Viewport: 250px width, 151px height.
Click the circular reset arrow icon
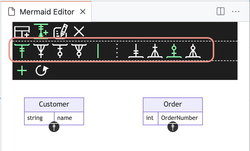pos(42,71)
